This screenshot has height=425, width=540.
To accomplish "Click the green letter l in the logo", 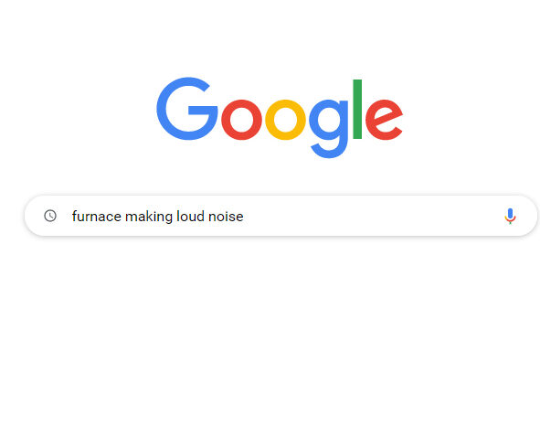I will pos(357,109).
